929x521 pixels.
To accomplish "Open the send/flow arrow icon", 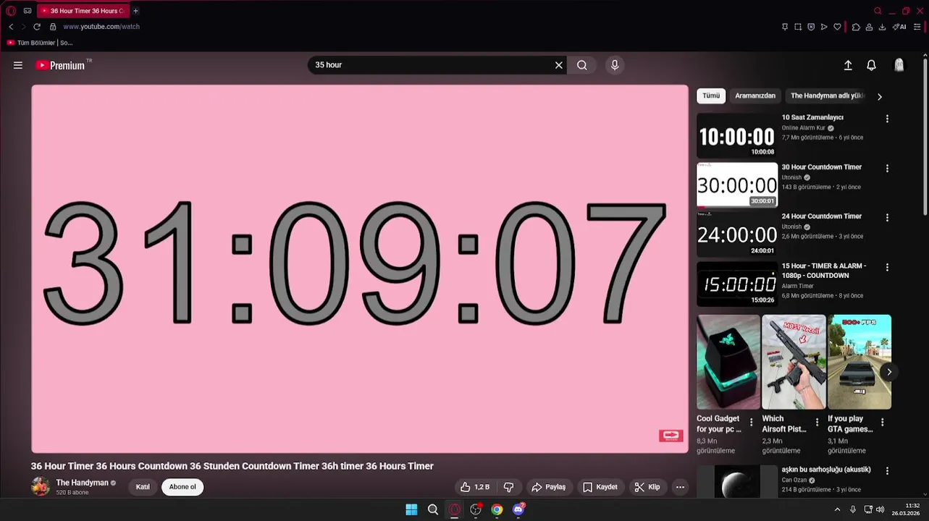I will tap(824, 27).
